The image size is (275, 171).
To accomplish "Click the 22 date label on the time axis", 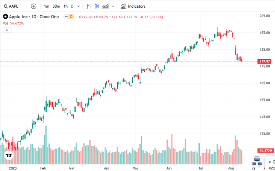I will pos(254,168).
